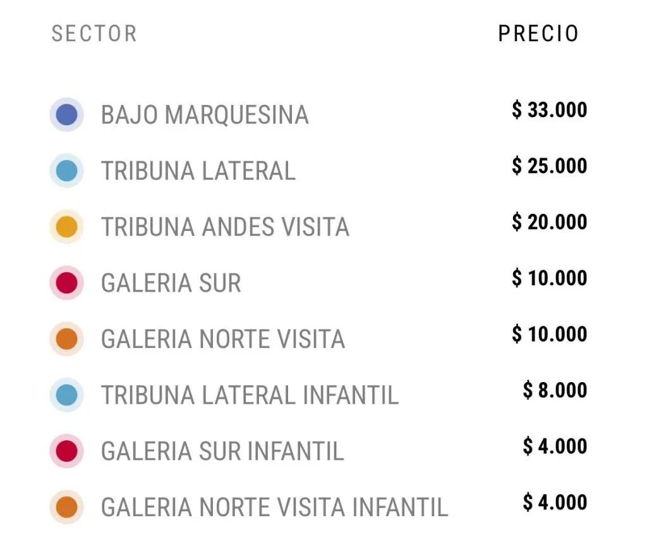Select the TRIBUNA LATERAL INFANTIL label

point(250,395)
